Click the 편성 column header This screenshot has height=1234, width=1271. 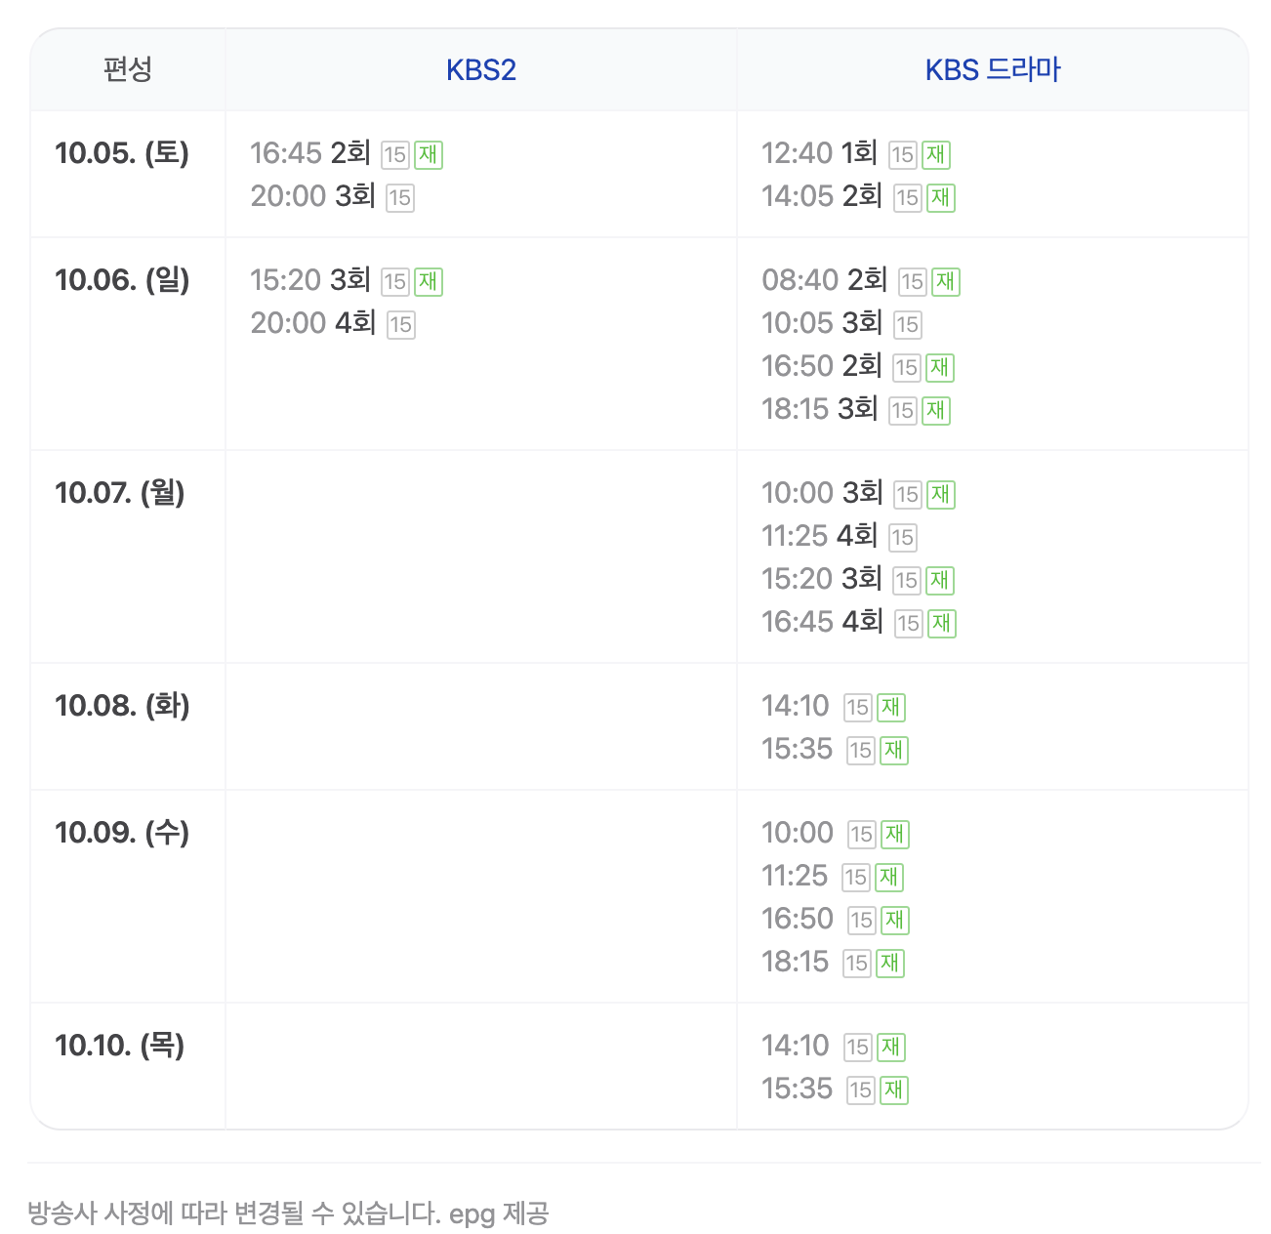(128, 70)
